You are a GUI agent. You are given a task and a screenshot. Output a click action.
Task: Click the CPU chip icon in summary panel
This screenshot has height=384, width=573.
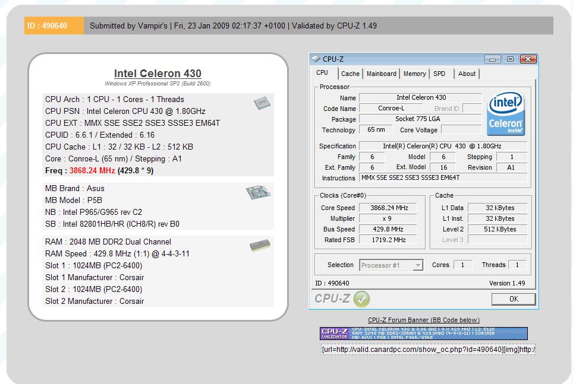point(262,103)
